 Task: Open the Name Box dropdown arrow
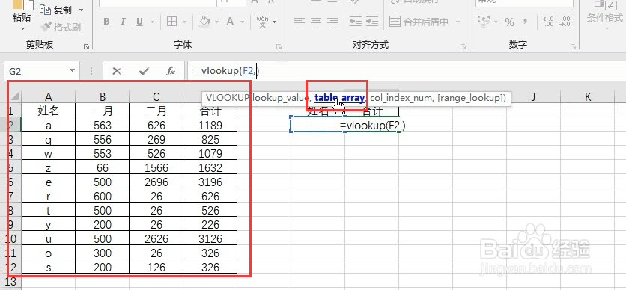pos(73,71)
